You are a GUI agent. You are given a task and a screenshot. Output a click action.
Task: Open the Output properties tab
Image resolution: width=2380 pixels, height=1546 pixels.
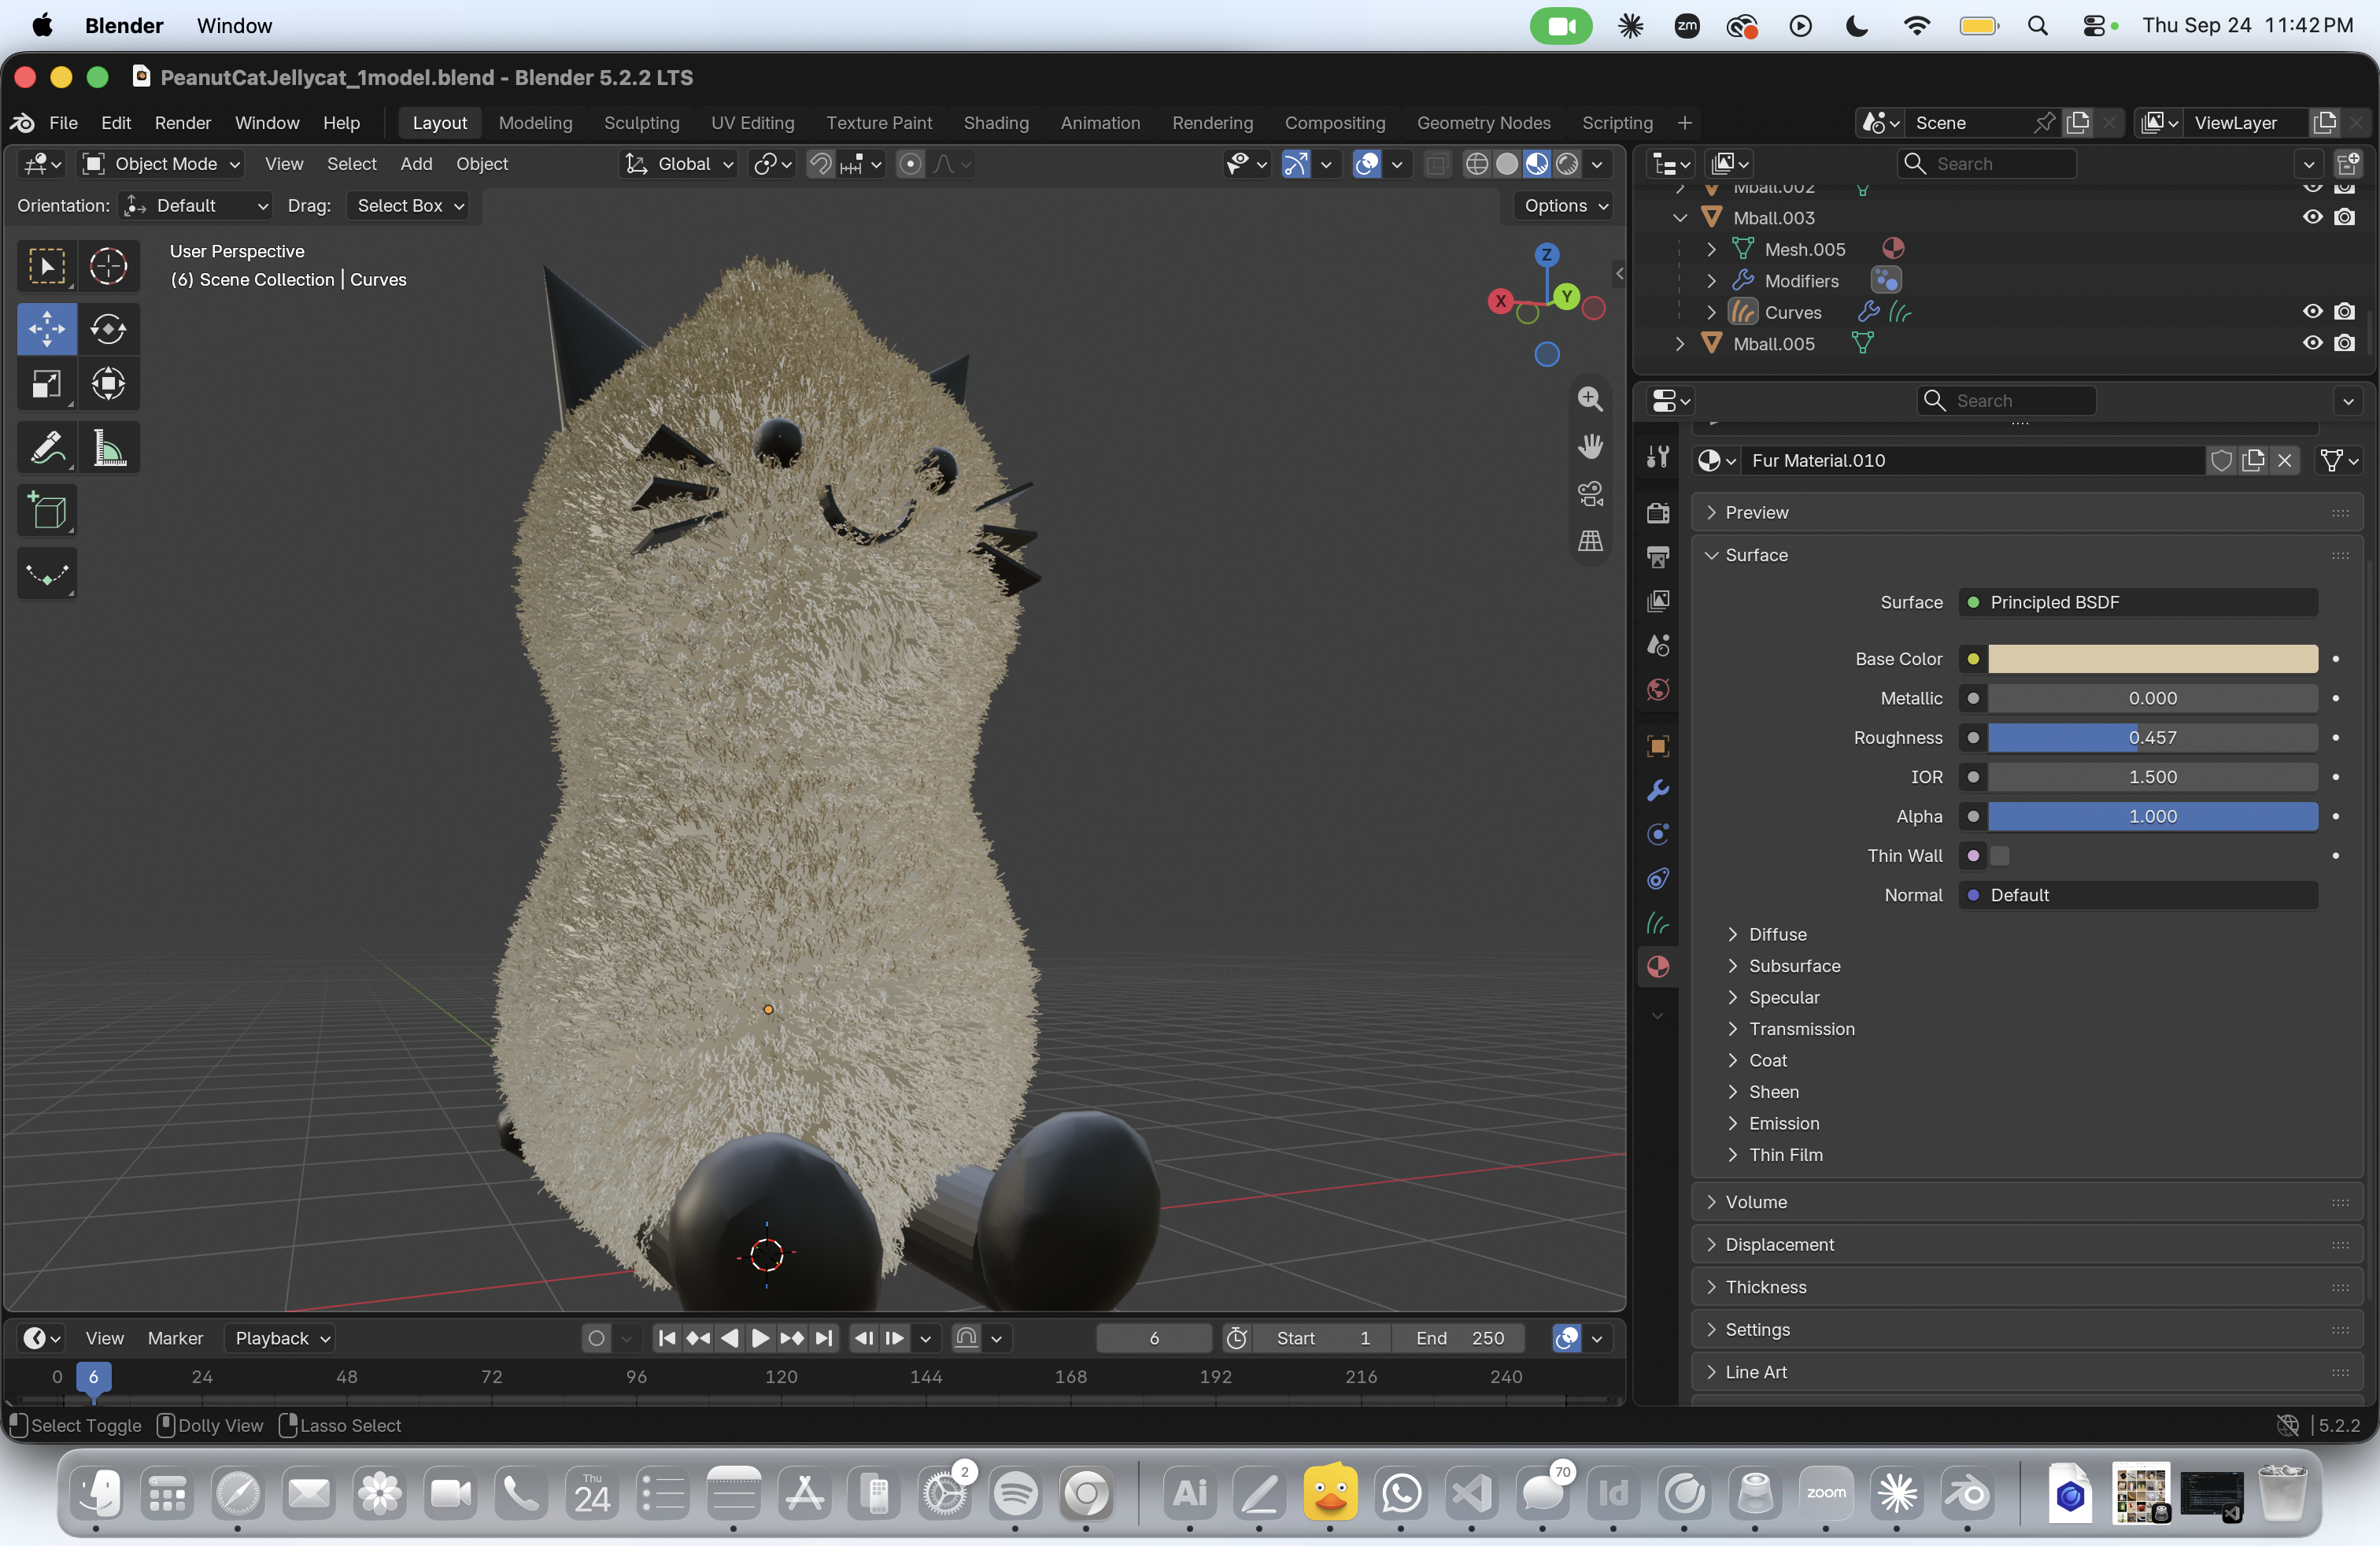click(1658, 557)
